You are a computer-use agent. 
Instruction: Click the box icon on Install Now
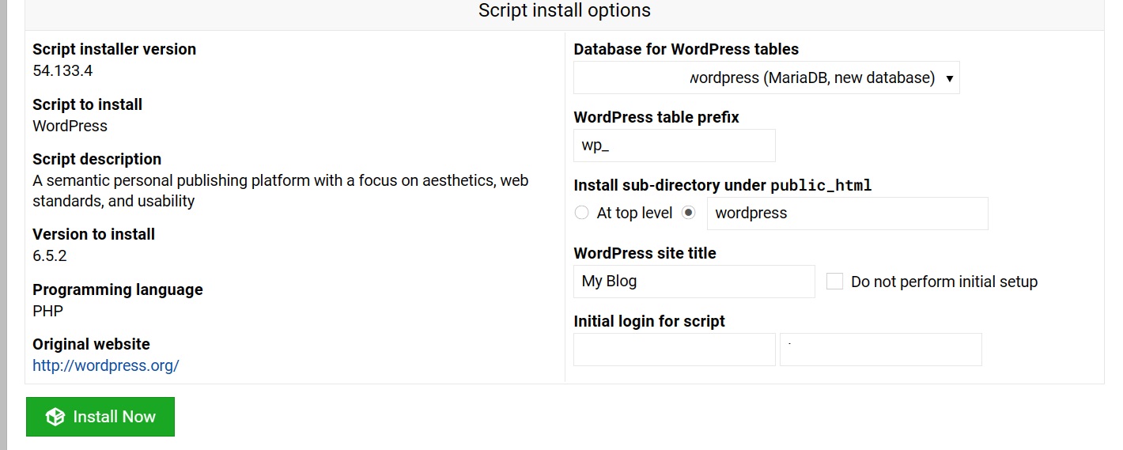pos(55,417)
